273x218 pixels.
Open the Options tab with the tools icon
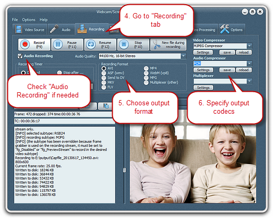coord(232,29)
